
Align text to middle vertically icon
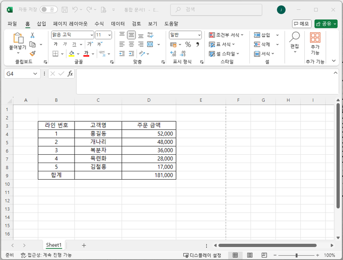pyautogui.click(x=131, y=35)
